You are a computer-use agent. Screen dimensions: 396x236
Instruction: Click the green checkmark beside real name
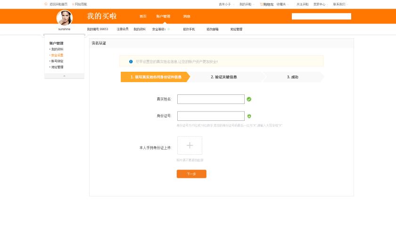point(249,99)
